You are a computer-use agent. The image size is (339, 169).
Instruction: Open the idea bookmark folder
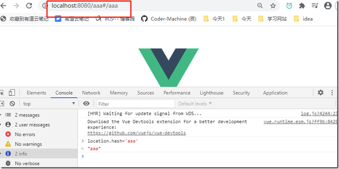(303, 19)
